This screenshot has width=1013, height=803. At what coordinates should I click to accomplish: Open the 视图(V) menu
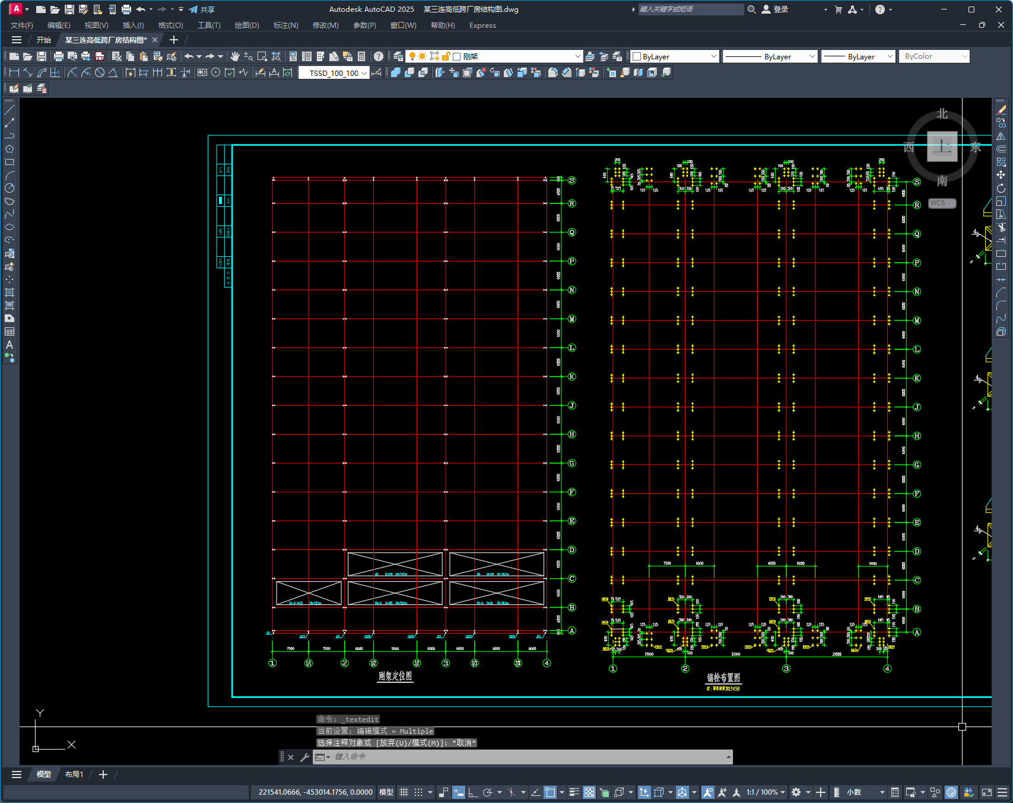pyautogui.click(x=96, y=26)
